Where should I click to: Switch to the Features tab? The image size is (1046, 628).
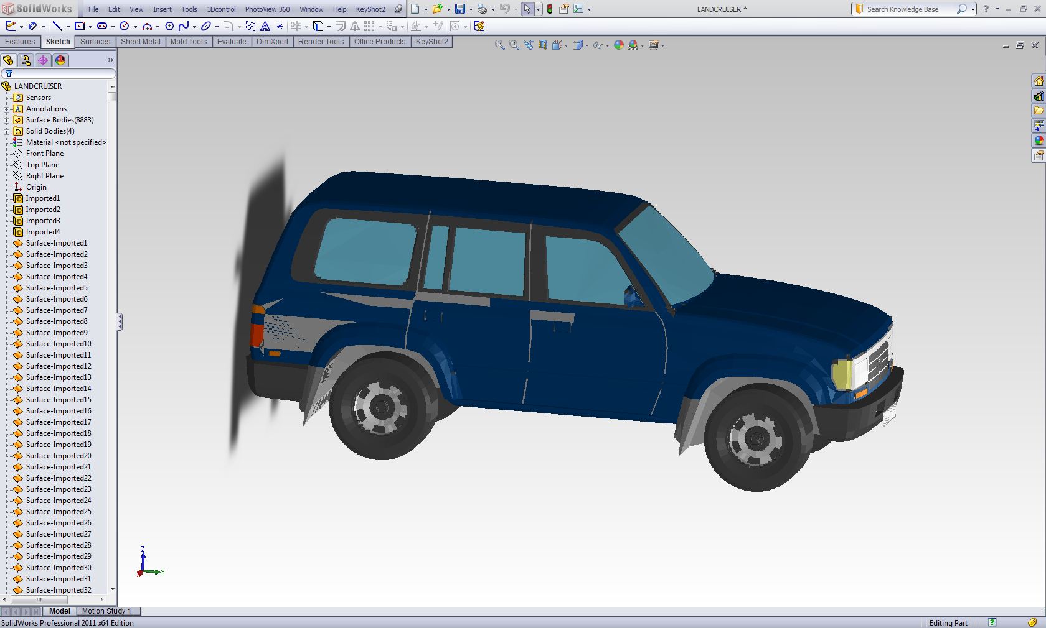coord(20,42)
